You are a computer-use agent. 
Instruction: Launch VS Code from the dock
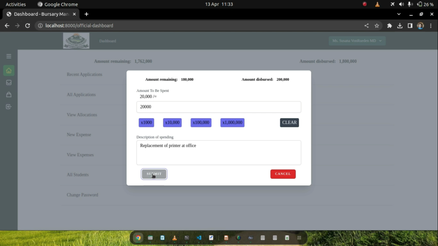[x=198, y=238]
